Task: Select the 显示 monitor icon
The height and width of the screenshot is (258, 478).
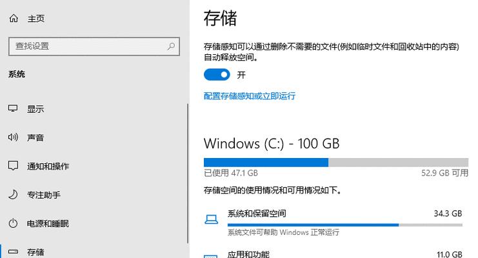Action: (x=13, y=108)
